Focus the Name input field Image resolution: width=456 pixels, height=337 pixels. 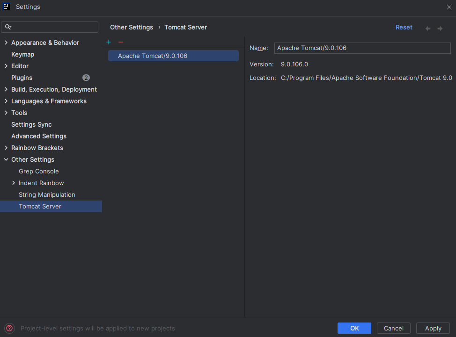pyautogui.click(x=362, y=48)
